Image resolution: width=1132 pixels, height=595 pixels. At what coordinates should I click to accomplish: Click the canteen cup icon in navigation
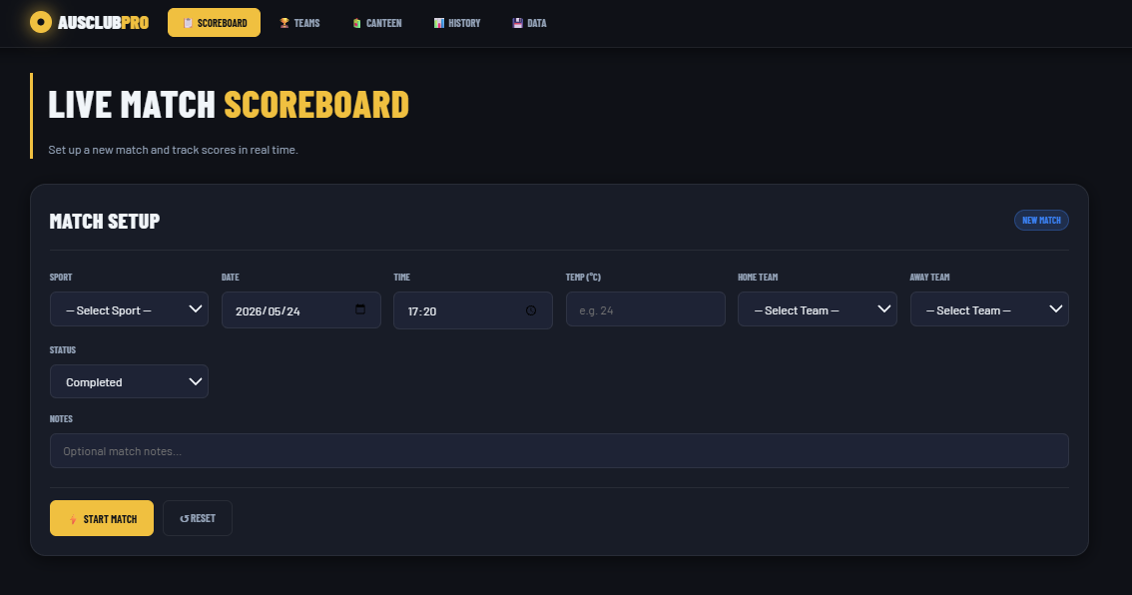(x=356, y=23)
